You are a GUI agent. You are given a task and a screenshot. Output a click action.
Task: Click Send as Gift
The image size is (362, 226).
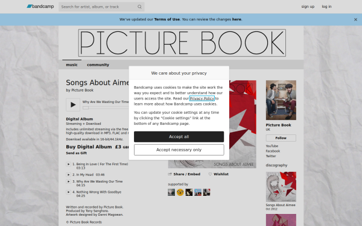click(77, 153)
